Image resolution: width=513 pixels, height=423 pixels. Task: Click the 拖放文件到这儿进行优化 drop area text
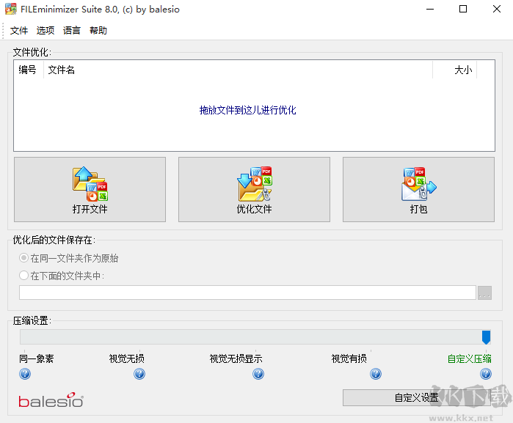point(247,110)
